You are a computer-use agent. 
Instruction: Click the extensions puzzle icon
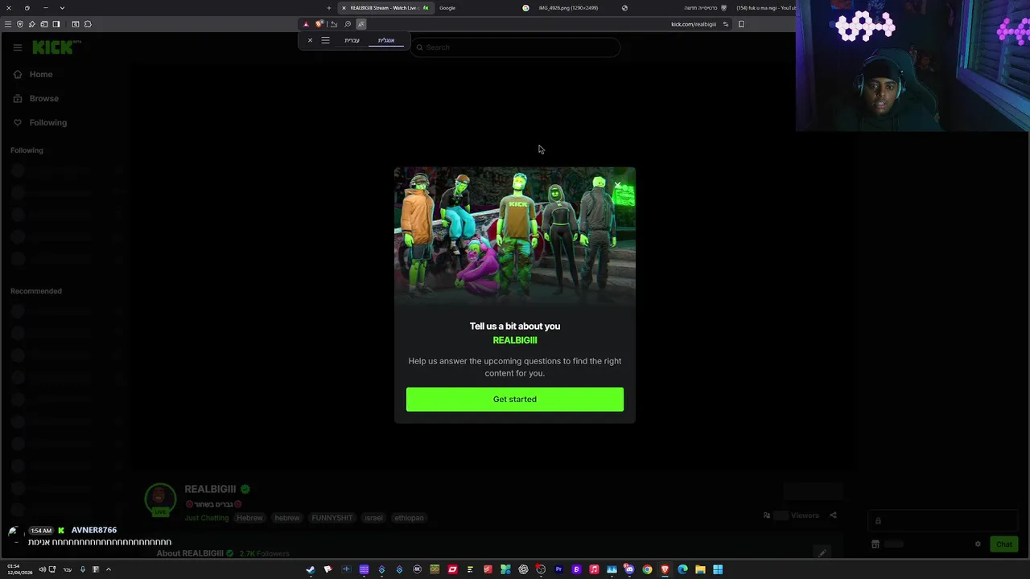[x=88, y=24]
